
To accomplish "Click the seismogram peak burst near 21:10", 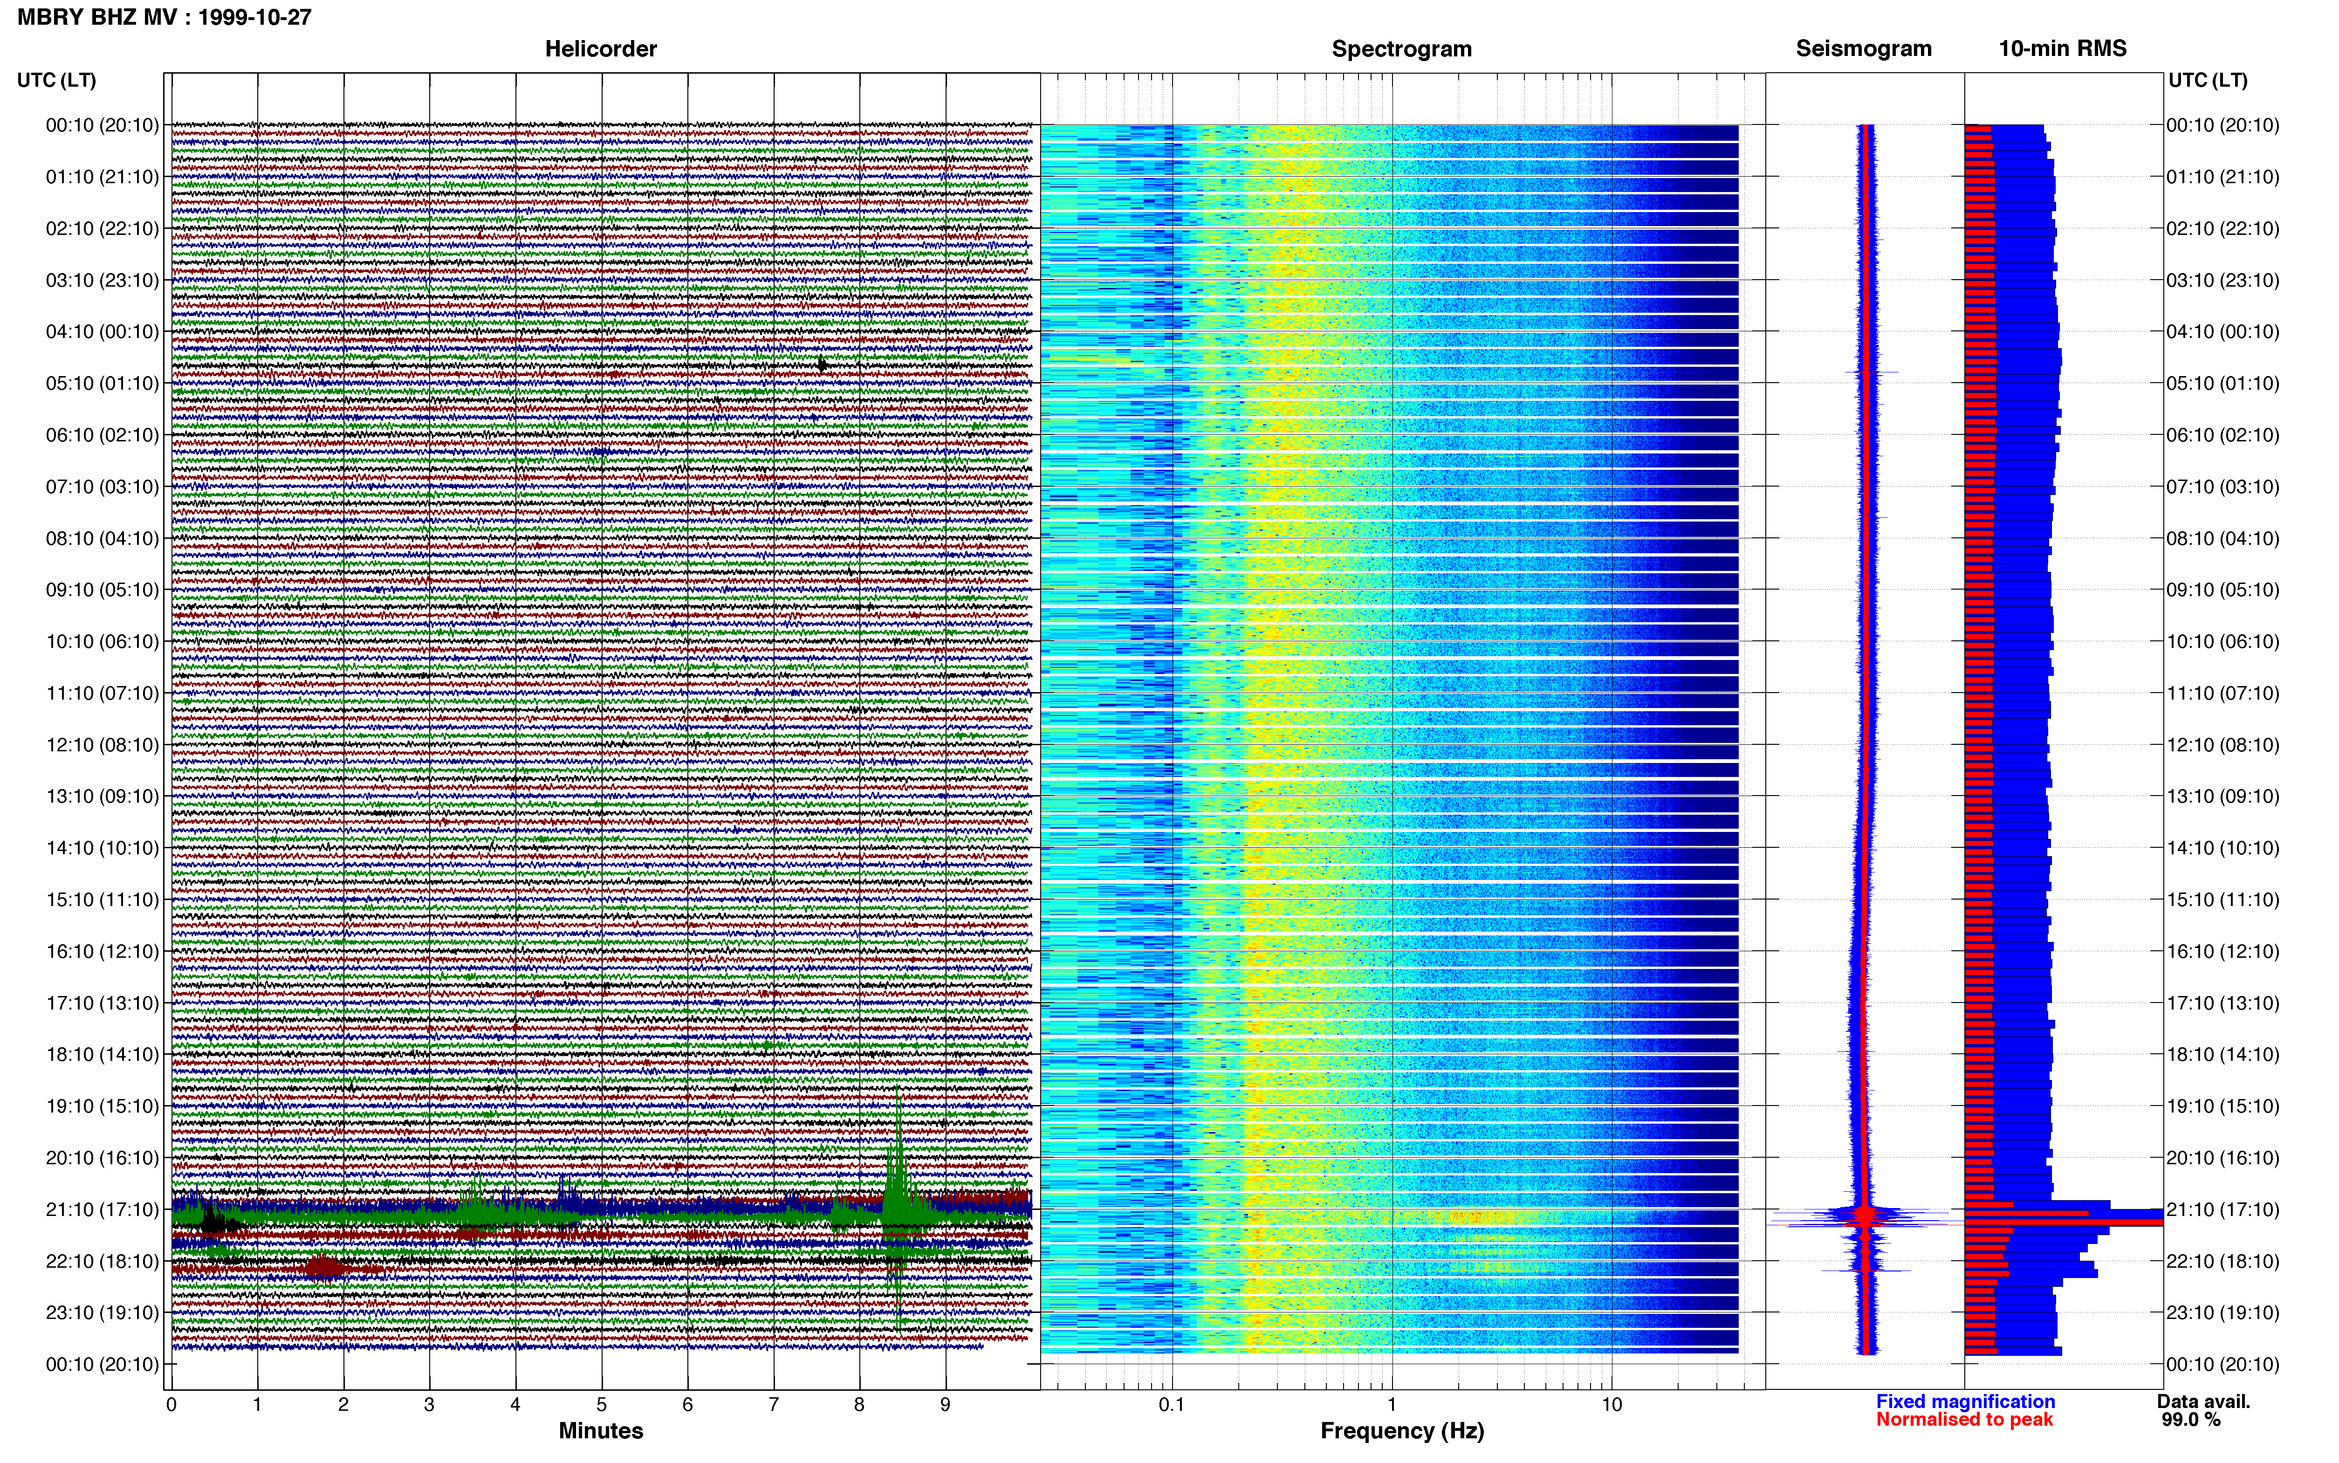I will tap(1865, 1216).
